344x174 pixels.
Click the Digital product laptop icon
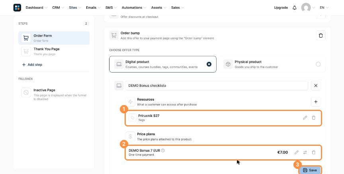tap(119, 64)
